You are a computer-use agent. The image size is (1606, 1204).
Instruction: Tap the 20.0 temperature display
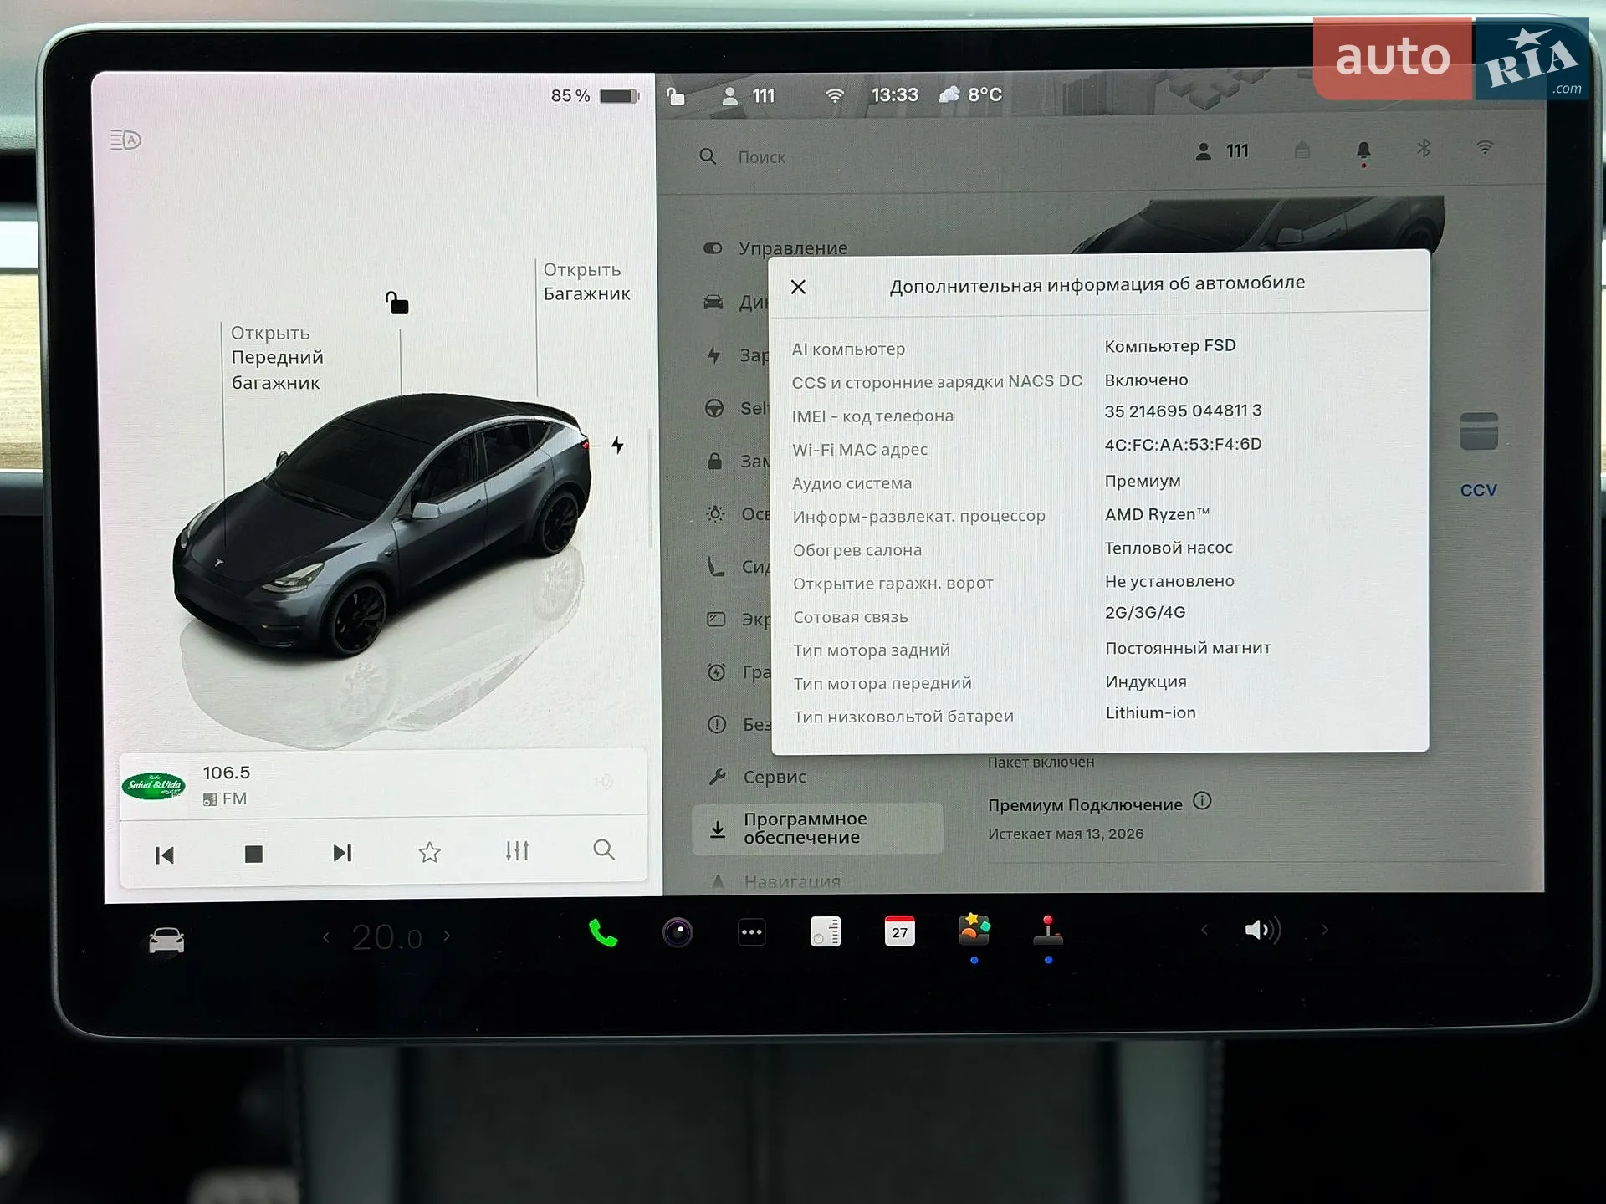tap(386, 937)
